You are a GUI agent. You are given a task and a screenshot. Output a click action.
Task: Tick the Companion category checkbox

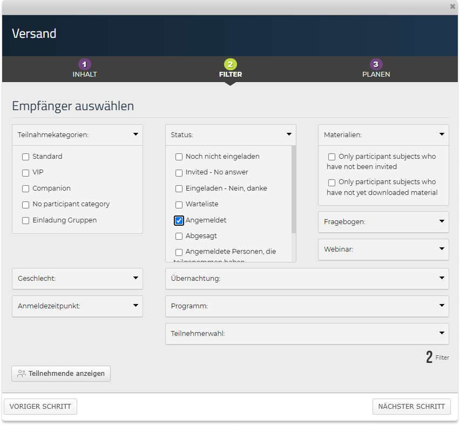tap(25, 189)
